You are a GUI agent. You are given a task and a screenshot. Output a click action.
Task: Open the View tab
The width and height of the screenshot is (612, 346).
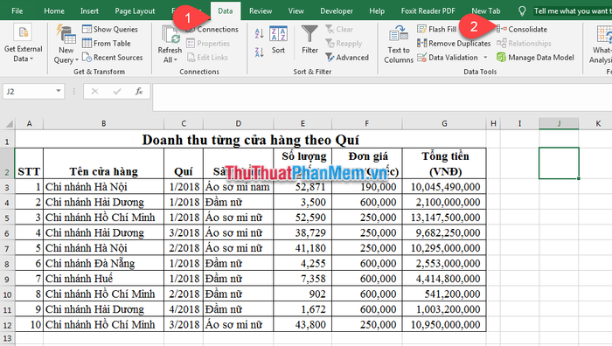tap(296, 11)
